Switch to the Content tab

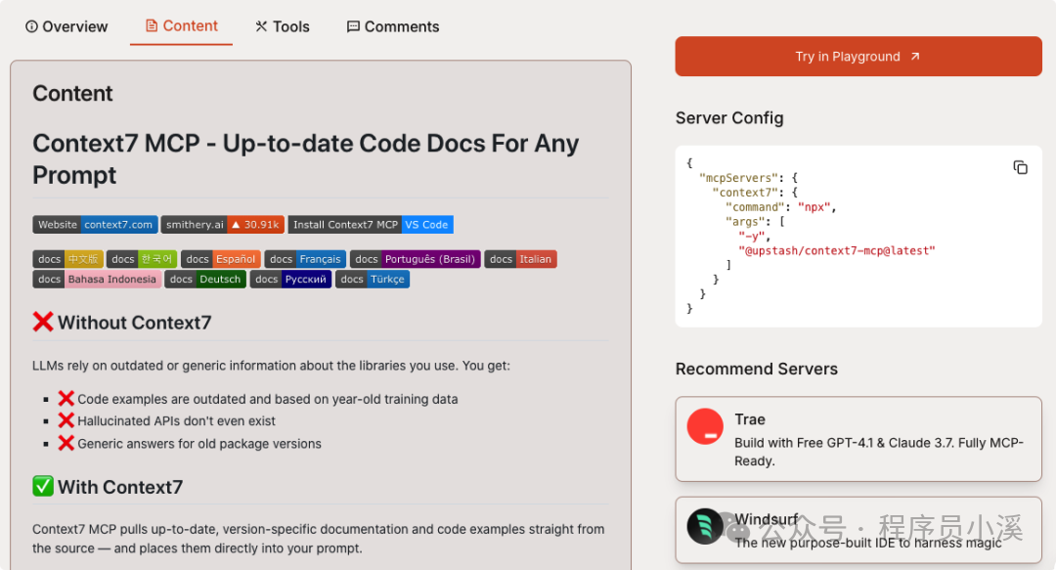pyautogui.click(x=181, y=25)
